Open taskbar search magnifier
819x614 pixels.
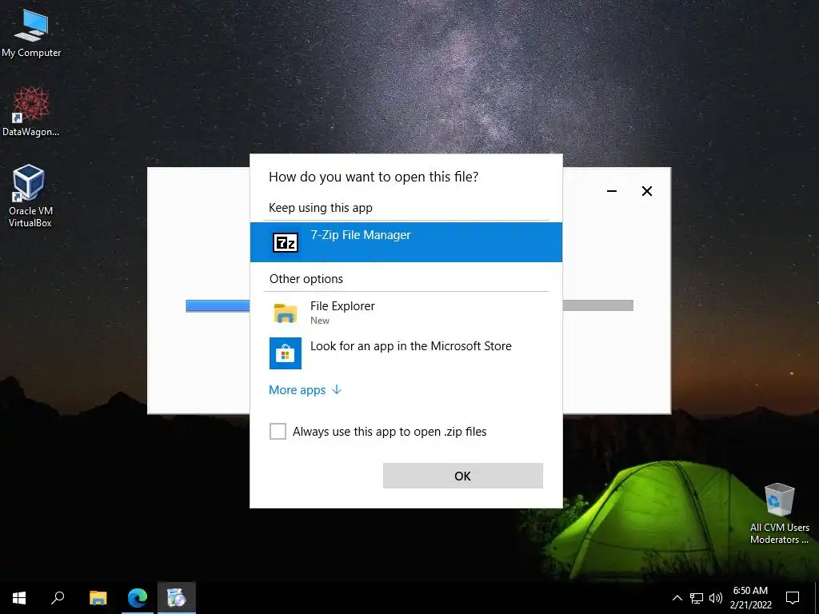click(58, 598)
